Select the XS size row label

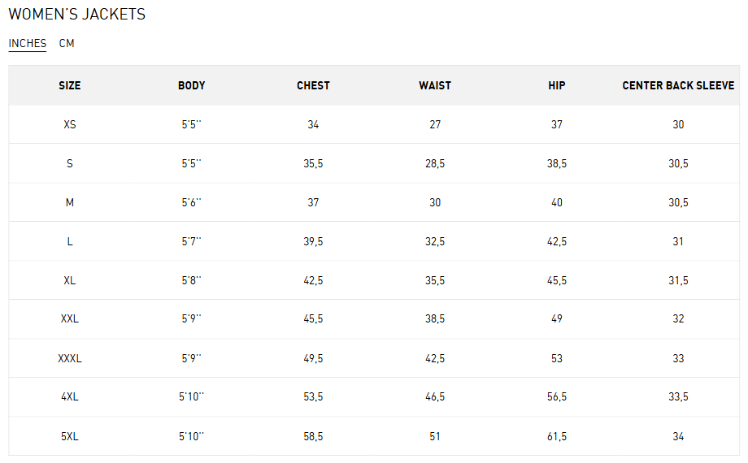pos(70,124)
